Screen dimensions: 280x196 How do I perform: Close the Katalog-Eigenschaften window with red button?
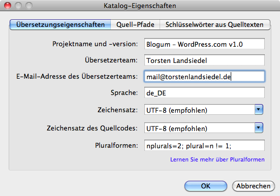pyautogui.click(x=8, y=6)
